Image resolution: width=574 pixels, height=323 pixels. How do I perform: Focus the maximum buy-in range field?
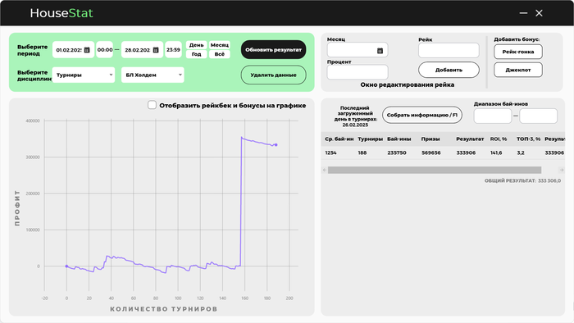pyautogui.click(x=539, y=116)
